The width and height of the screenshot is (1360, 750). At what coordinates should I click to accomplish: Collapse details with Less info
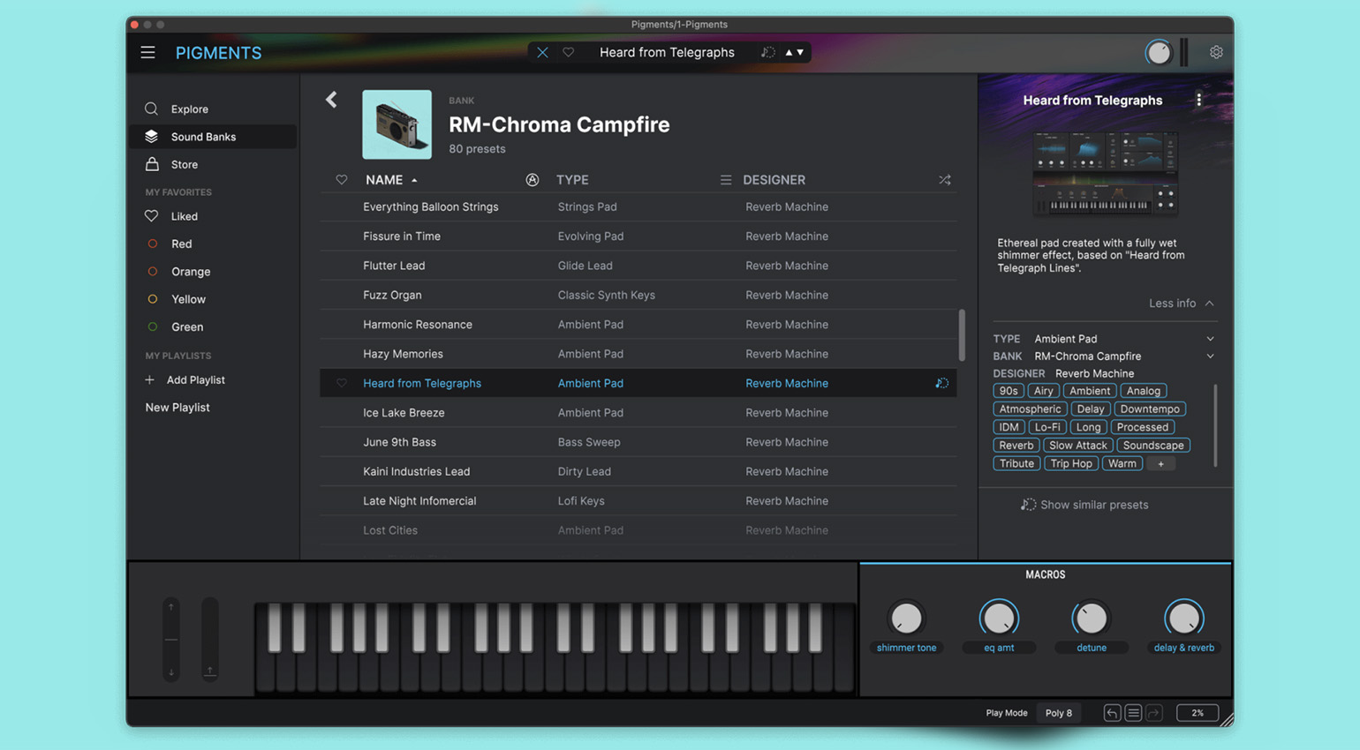click(x=1181, y=304)
